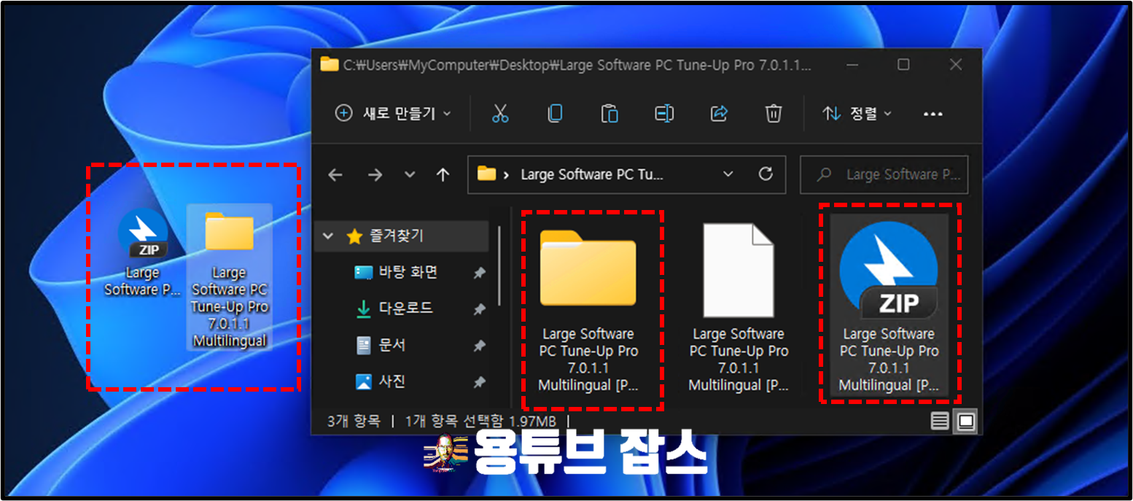Copy the selected item in Explorer toolbar
The image size is (1133, 501).
(x=555, y=114)
